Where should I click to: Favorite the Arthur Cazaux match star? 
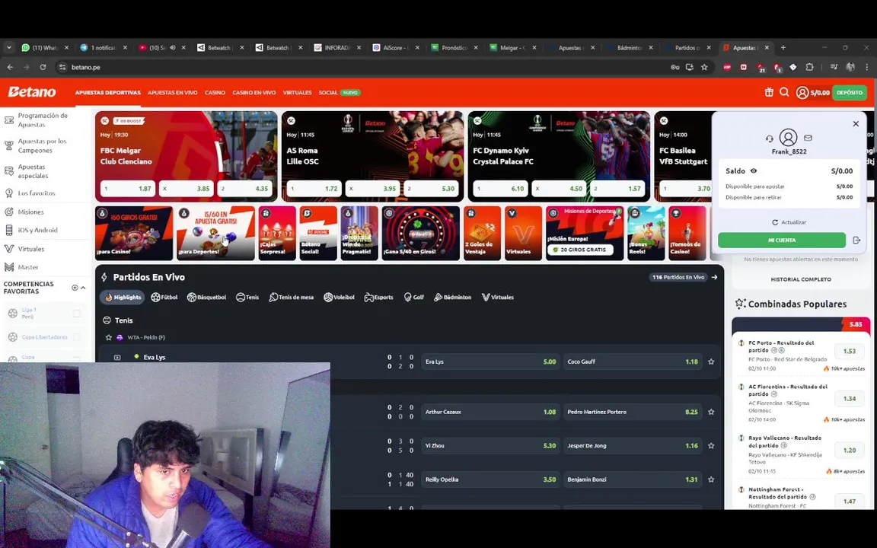[711, 412]
